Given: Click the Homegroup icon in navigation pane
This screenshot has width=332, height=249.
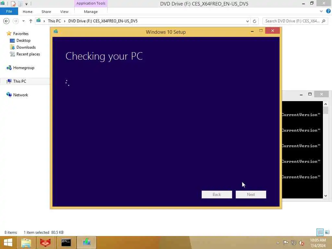Looking at the screenshot, I should (9, 68).
